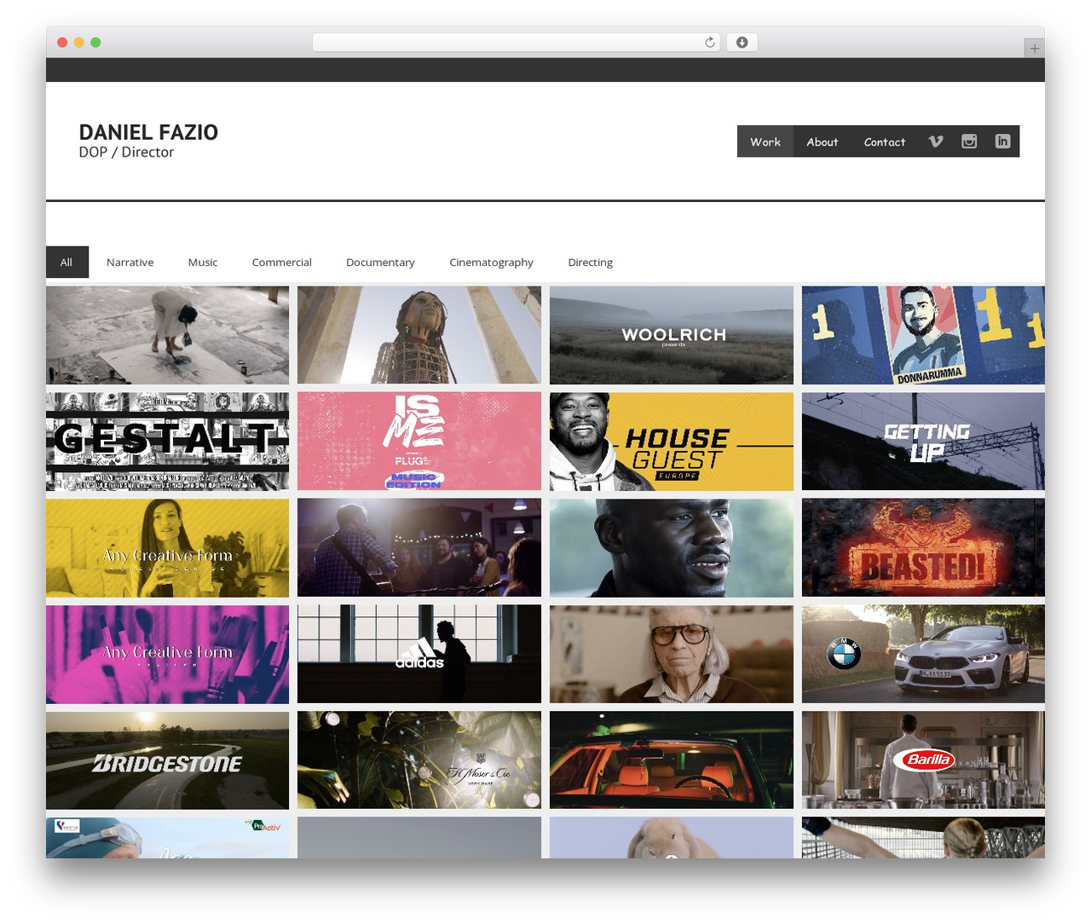This screenshot has height=924, width=1091.
Task: Open the man's face close-up thumbnail
Action: tap(672, 548)
